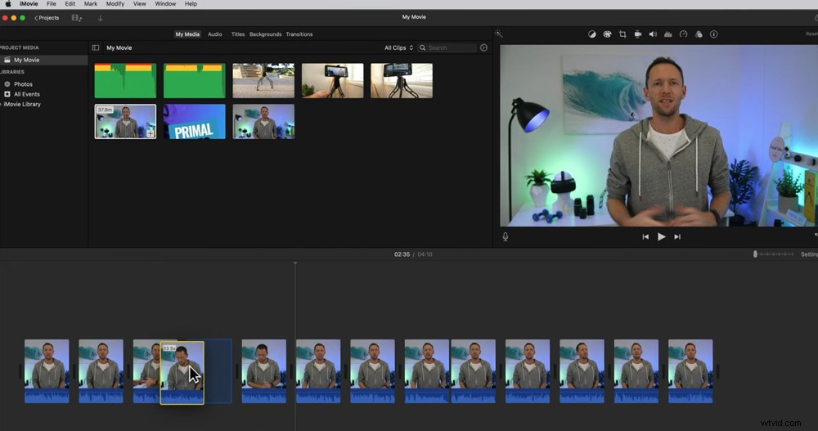
Task: Select the PRIMAL title clip thumbnail
Action: pos(194,122)
